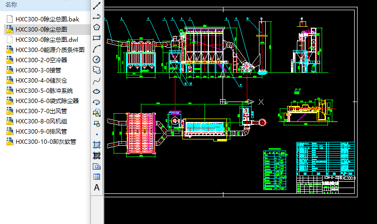Image resolution: width=377 pixels, height=224 pixels.
Task: Select the Polygon tool
Action: [97, 27]
